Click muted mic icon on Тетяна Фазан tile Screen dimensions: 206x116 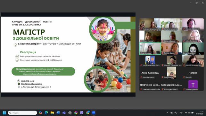[163, 53]
